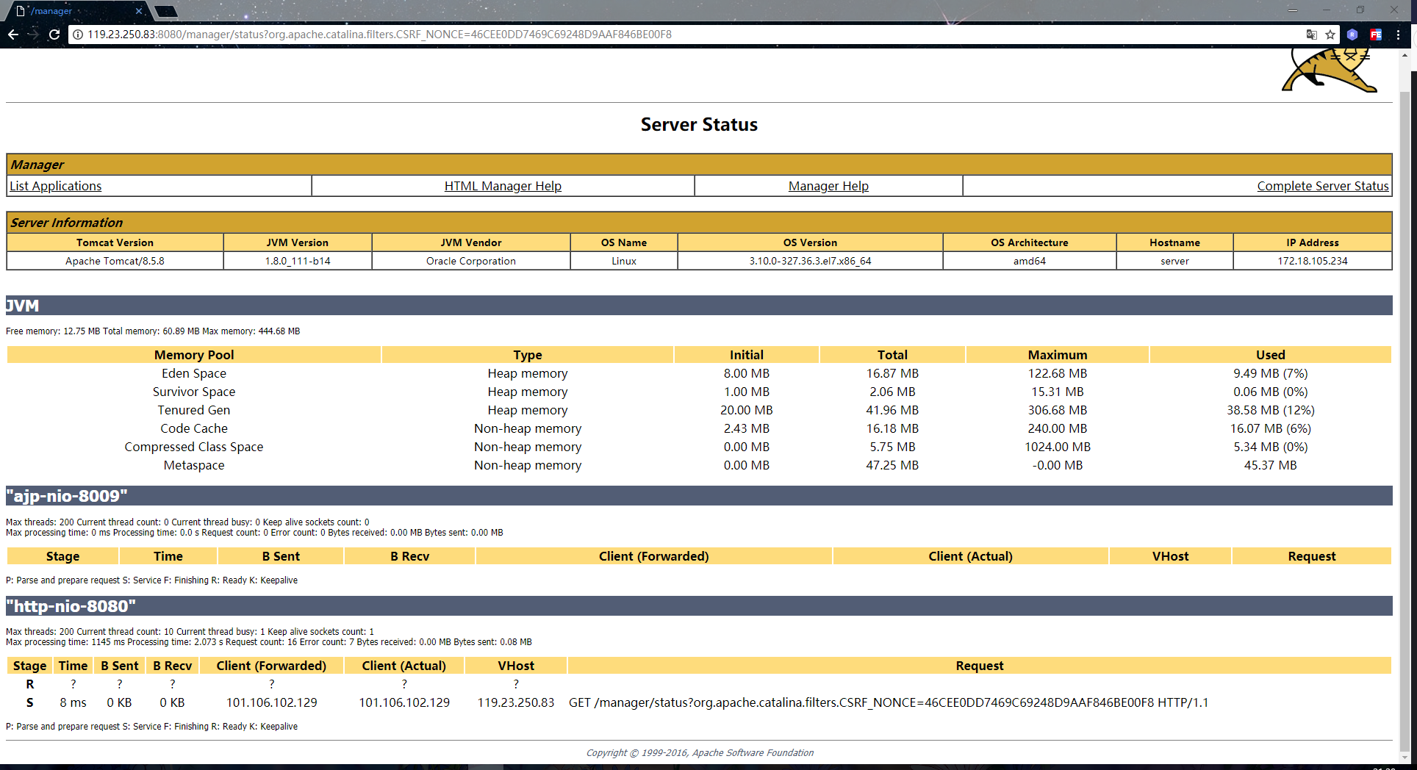Select the IP address 172.18.105.234 cell
This screenshot has height=770, width=1417.
1313,261
